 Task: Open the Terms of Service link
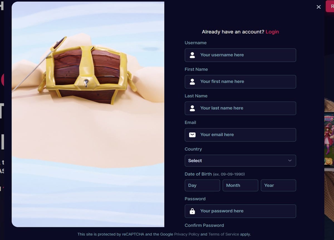click(224, 234)
